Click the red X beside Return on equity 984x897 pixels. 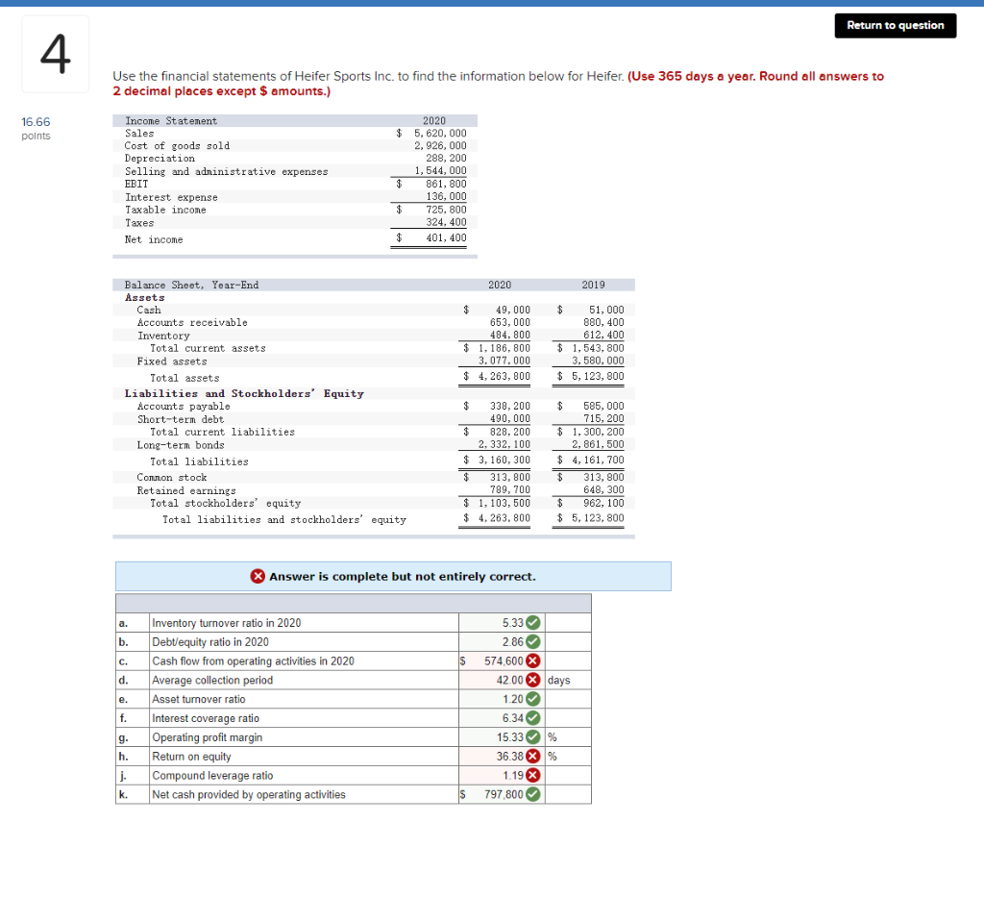[x=532, y=757]
